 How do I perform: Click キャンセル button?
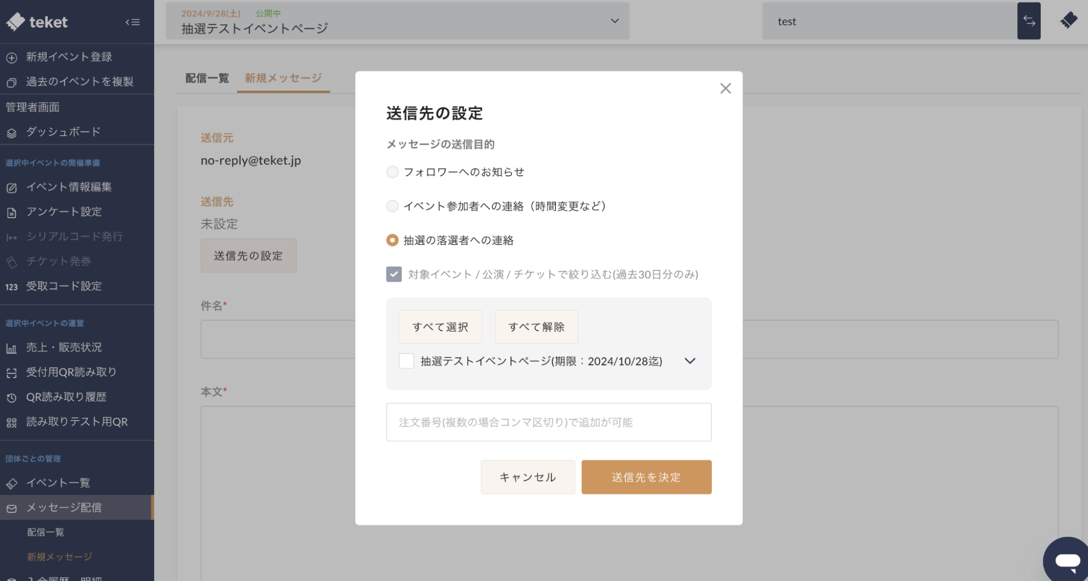tap(527, 477)
